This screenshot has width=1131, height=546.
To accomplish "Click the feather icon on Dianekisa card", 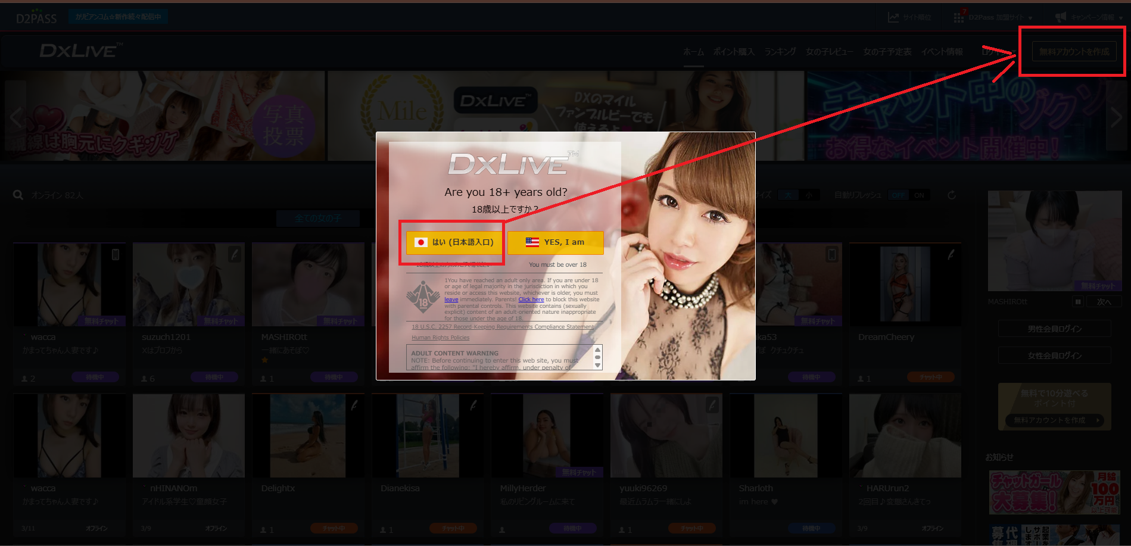I will point(473,405).
